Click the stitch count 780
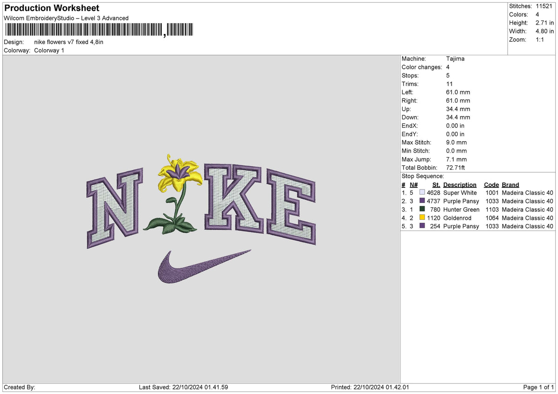 (x=435, y=210)
